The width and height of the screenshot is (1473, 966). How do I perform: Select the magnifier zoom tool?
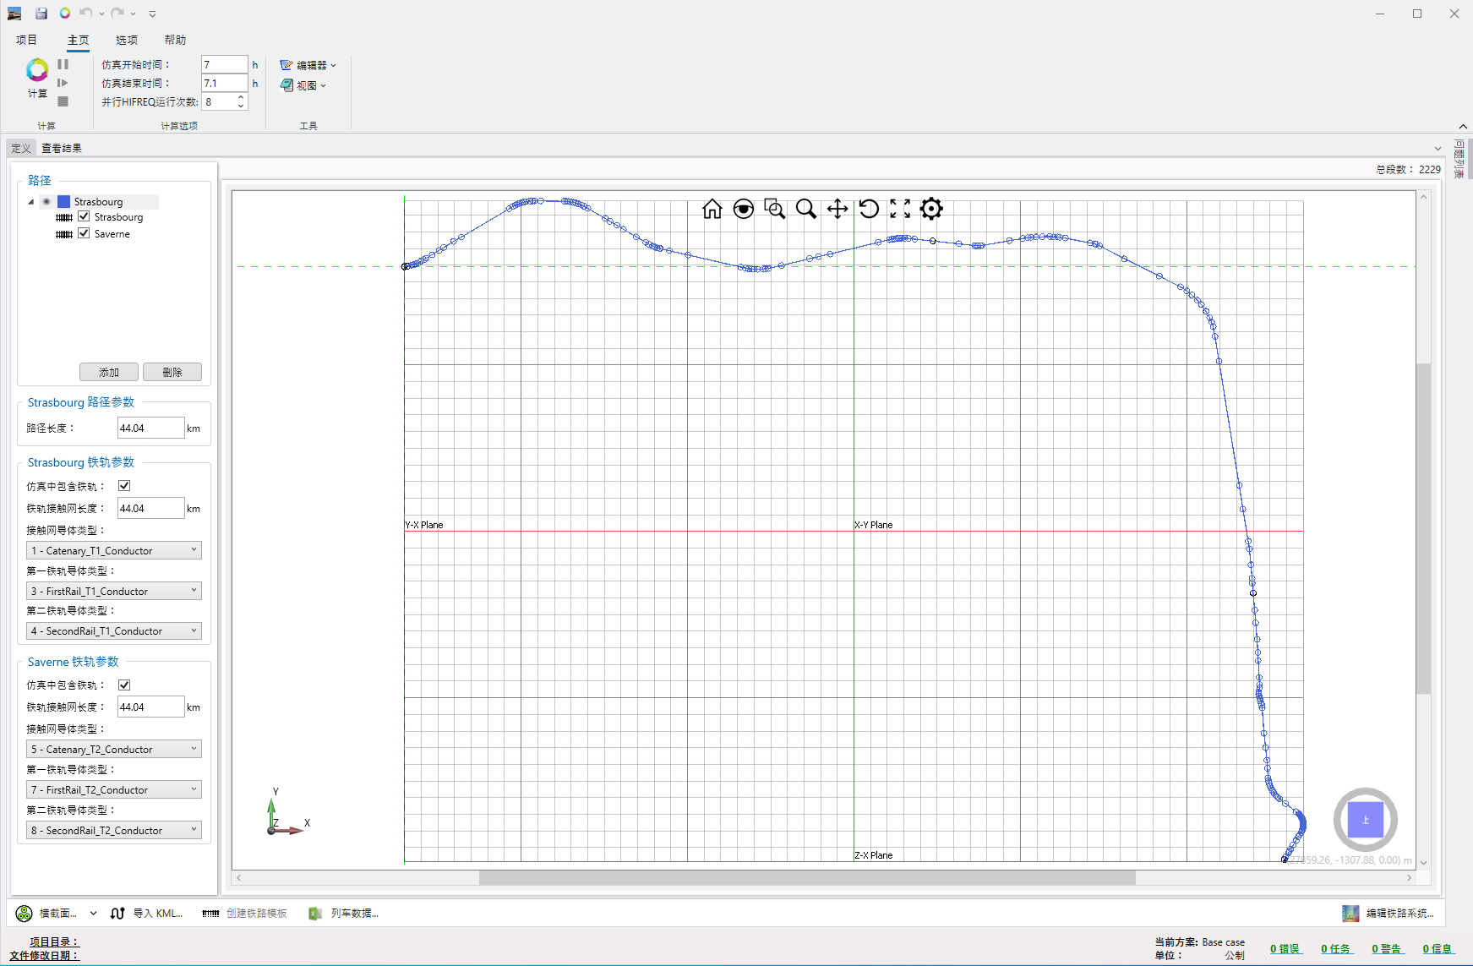(805, 209)
